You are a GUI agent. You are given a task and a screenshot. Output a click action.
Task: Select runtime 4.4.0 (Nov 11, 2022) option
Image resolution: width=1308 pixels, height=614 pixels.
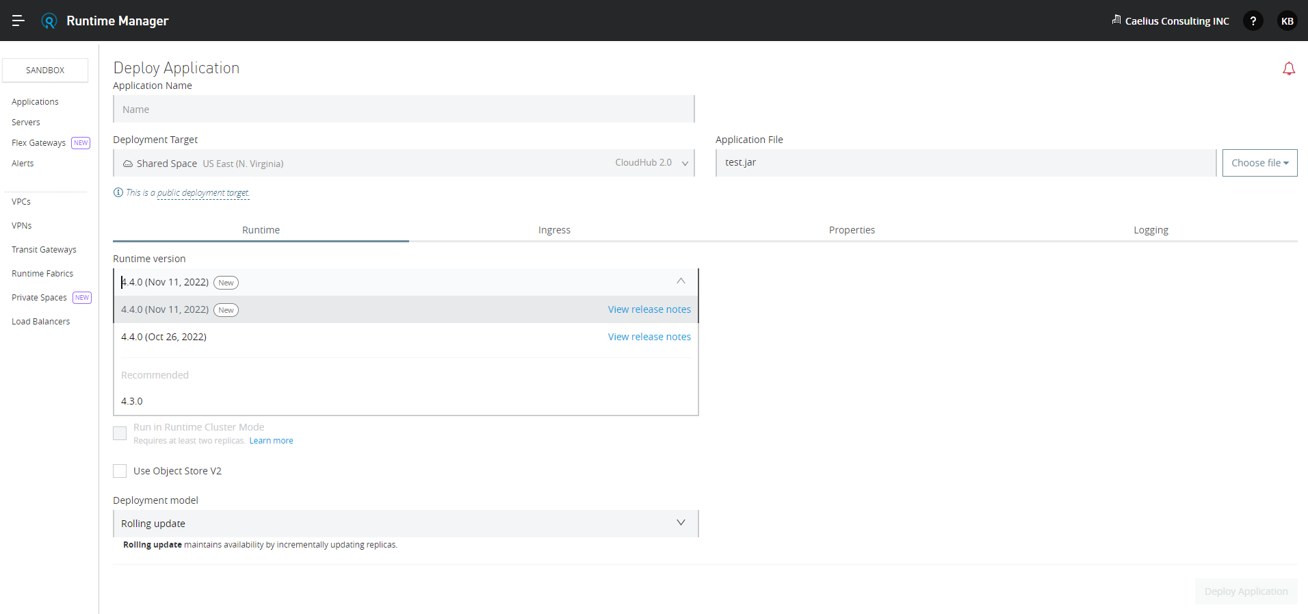click(406, 309)
